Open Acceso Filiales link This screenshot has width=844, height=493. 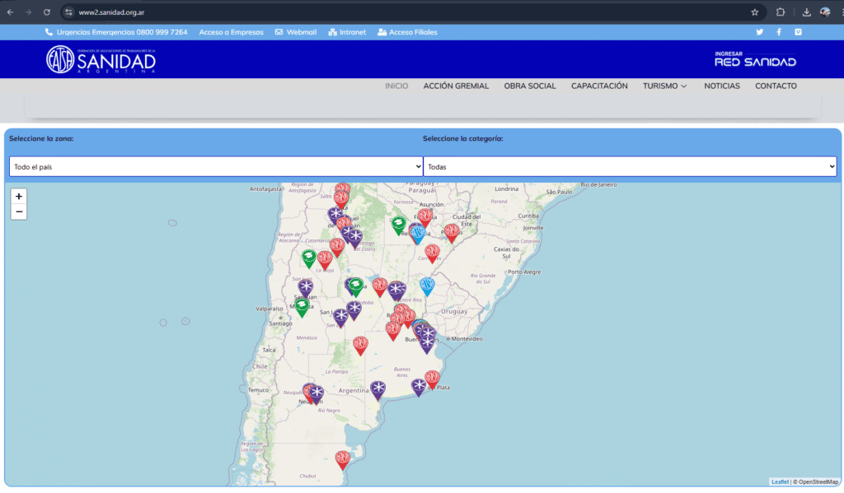coord(407,32)
